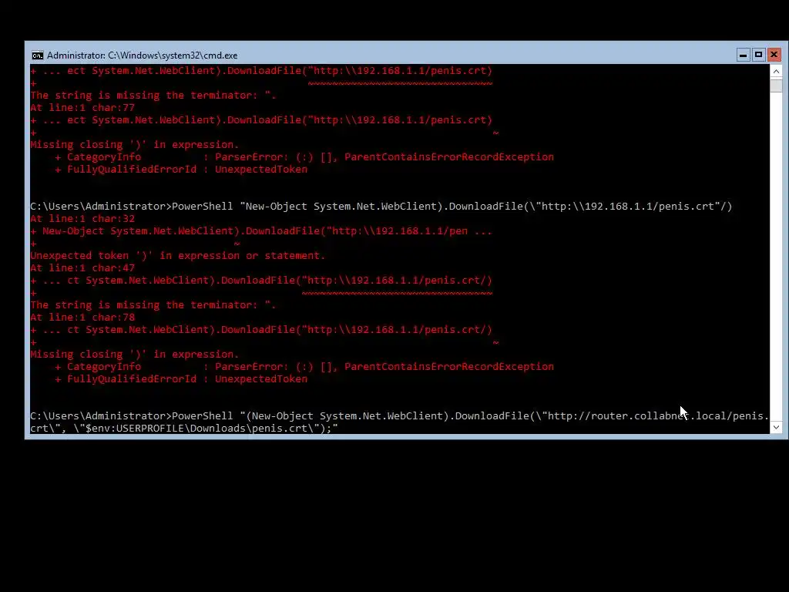789x592 pixels.
Task: Click the scrollbar down arrow
Action: tap(776, 427)
